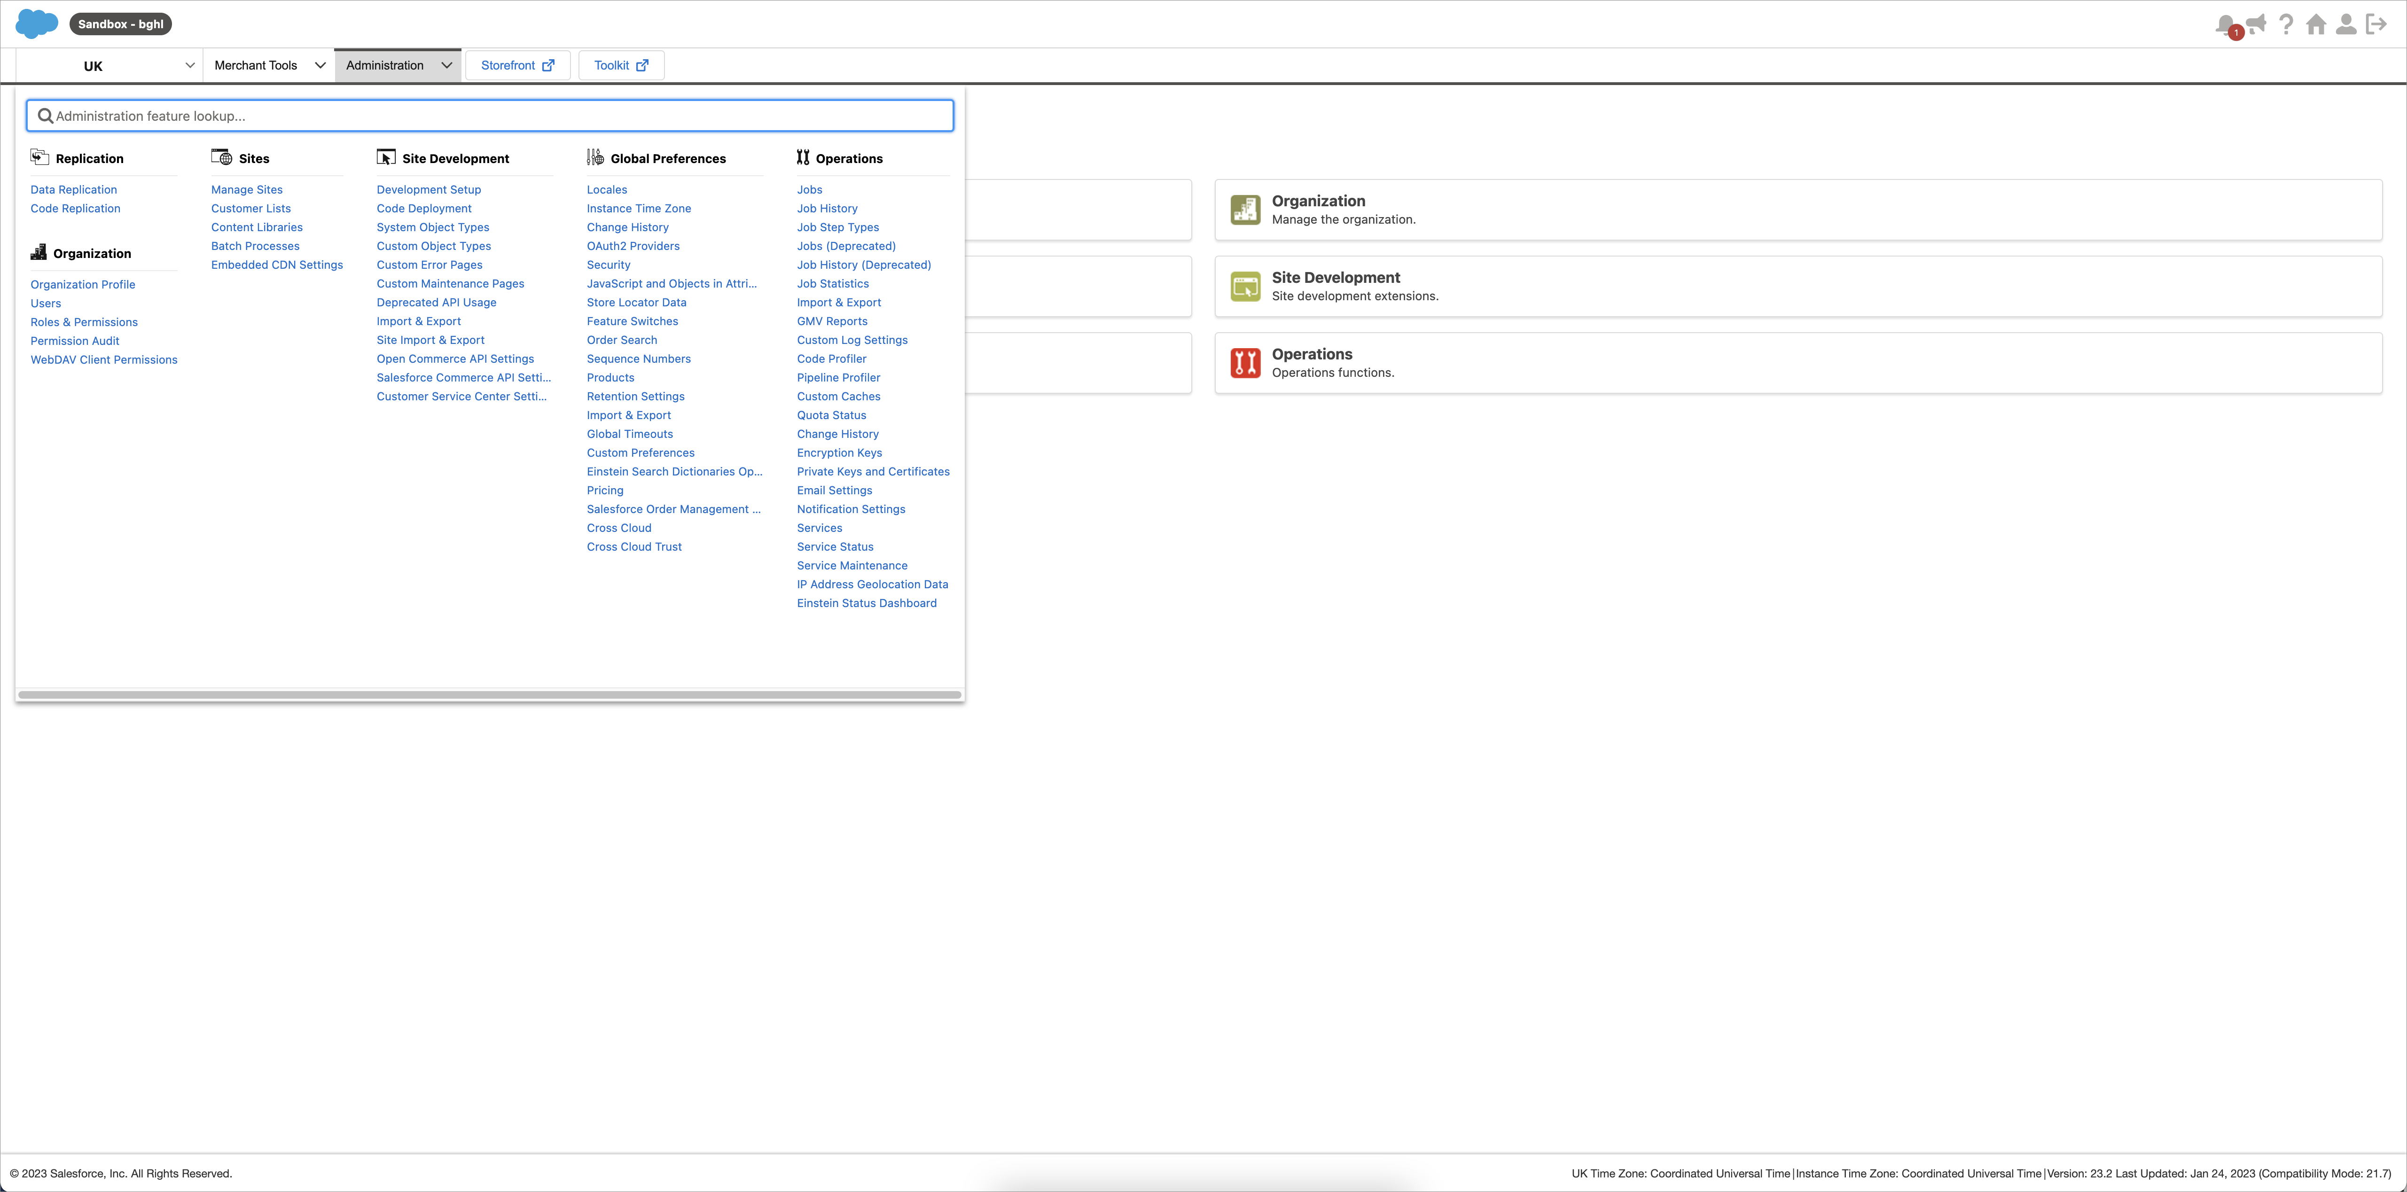Click the horizontal scrollbar in the menu
The height and width of the screenshot is (1192, 2407).
(x=490, y=694)
